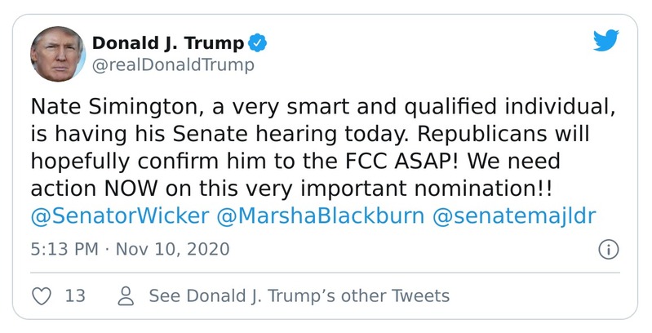Click the blue verified badge
Image resolution: width=652 pixels, height=333 pixels.
click(x=257, y=42)
